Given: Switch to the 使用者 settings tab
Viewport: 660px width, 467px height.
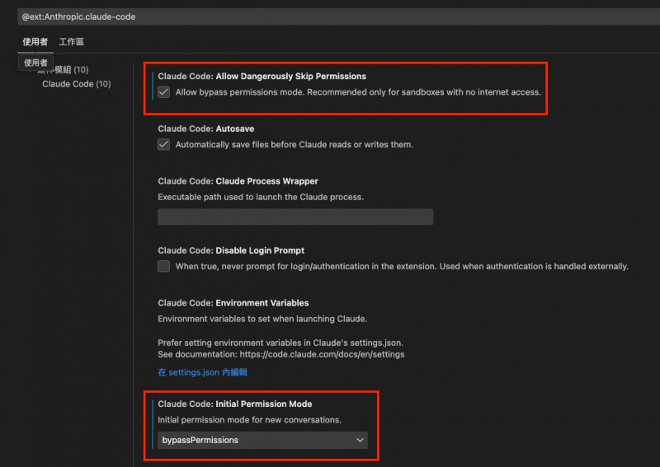Looking at the screenshot, I should pyautogui.click(x=35, y=42).
